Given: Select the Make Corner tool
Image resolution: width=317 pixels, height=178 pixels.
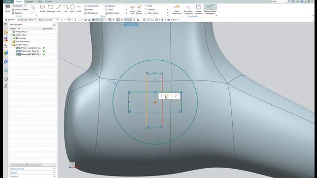Looking at the screenshot, I should tap(152, 13).
